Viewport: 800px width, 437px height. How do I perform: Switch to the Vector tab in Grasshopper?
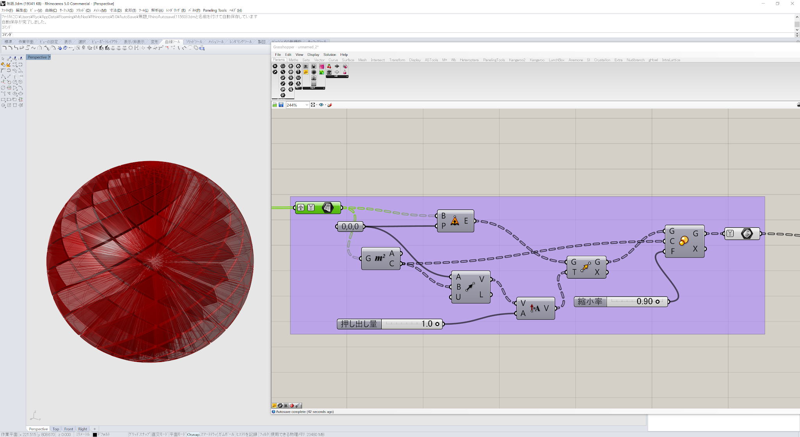click(x=319, y=60)
